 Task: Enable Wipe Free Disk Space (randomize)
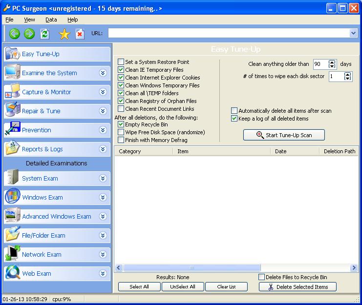coord(121,132)
